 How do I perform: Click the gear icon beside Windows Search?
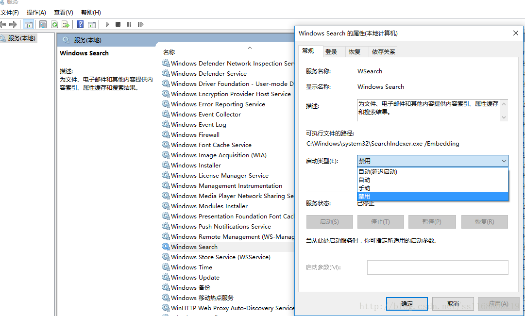166,247
